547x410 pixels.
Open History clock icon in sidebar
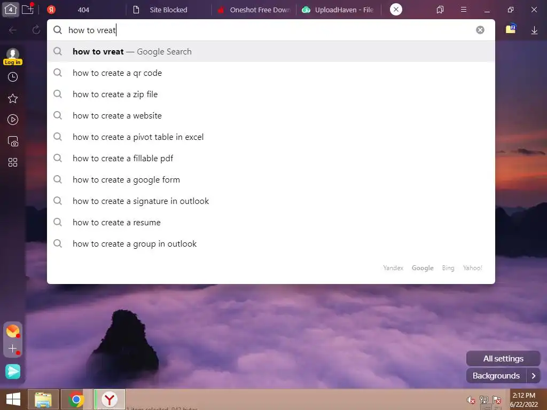click(13, 77)
